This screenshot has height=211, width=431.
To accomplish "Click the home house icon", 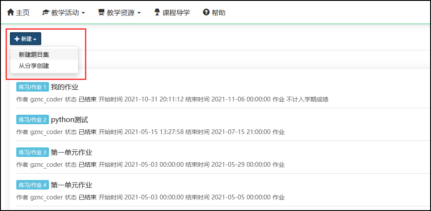I will (x=10, y=12).
